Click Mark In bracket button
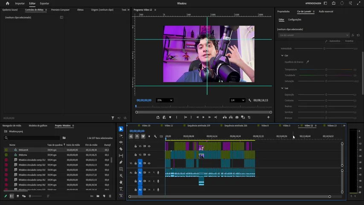Screen dimensions: 364x205 [177, 117]
